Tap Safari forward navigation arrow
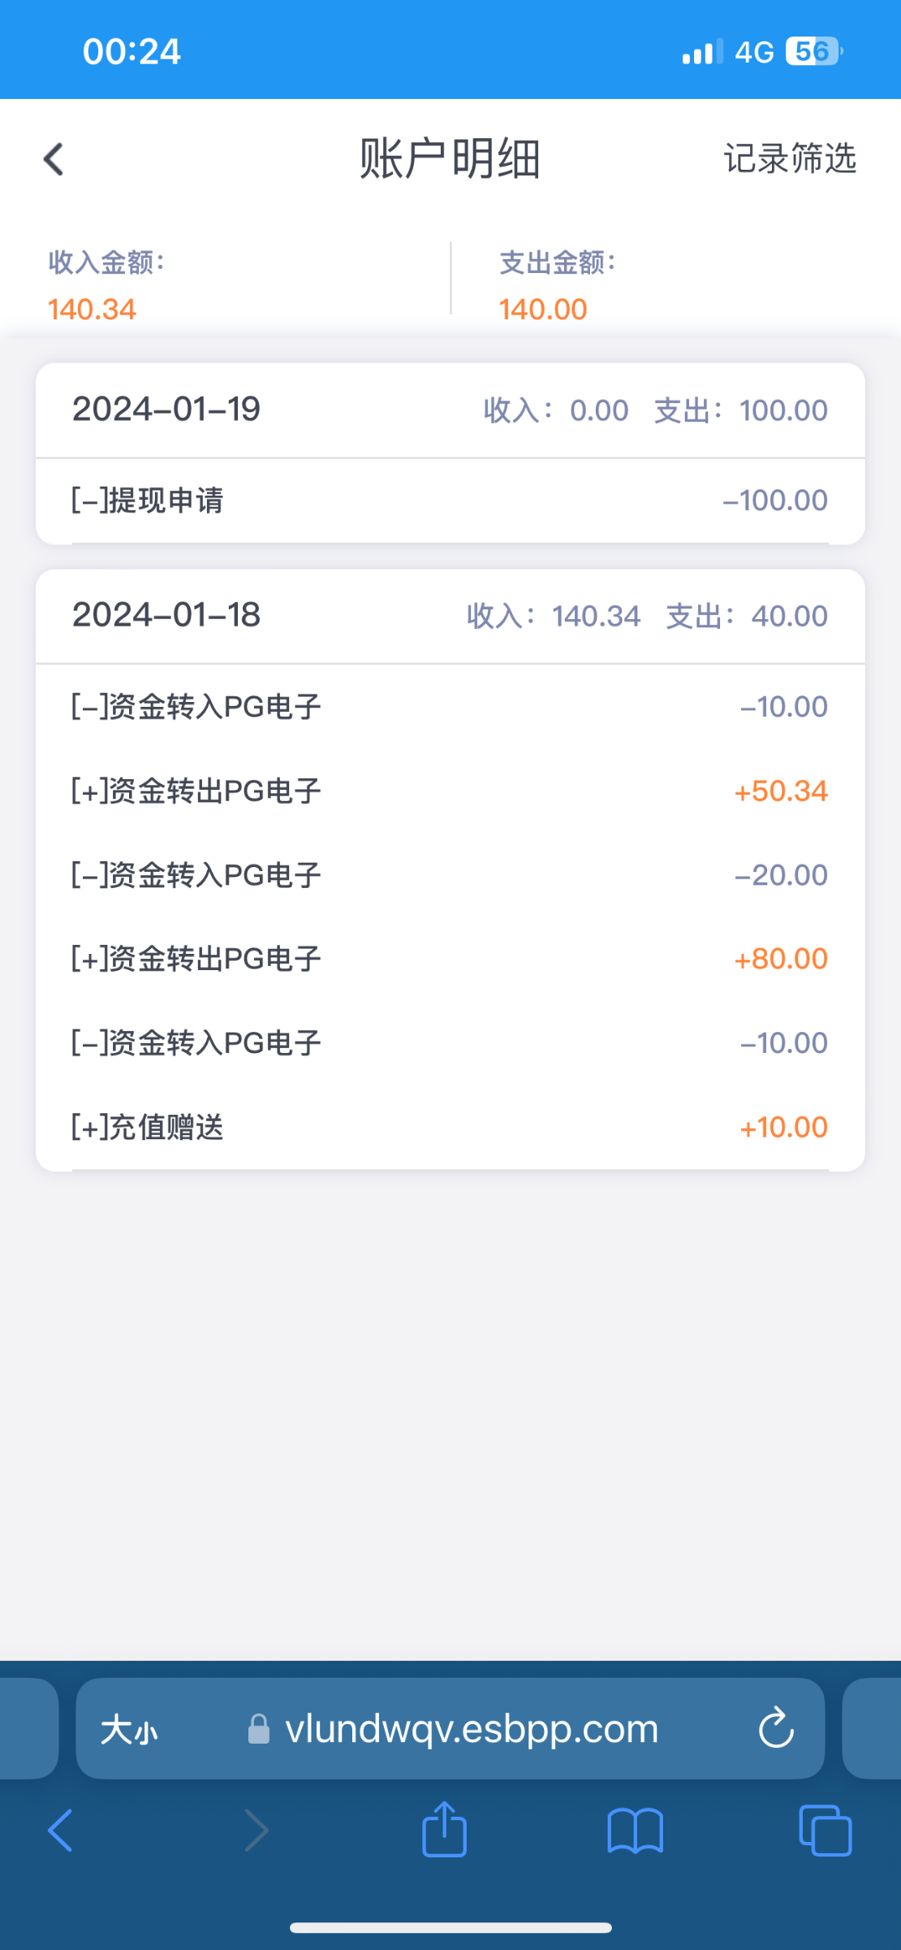The image size is (901, 1950). (x=257, y=1831)
